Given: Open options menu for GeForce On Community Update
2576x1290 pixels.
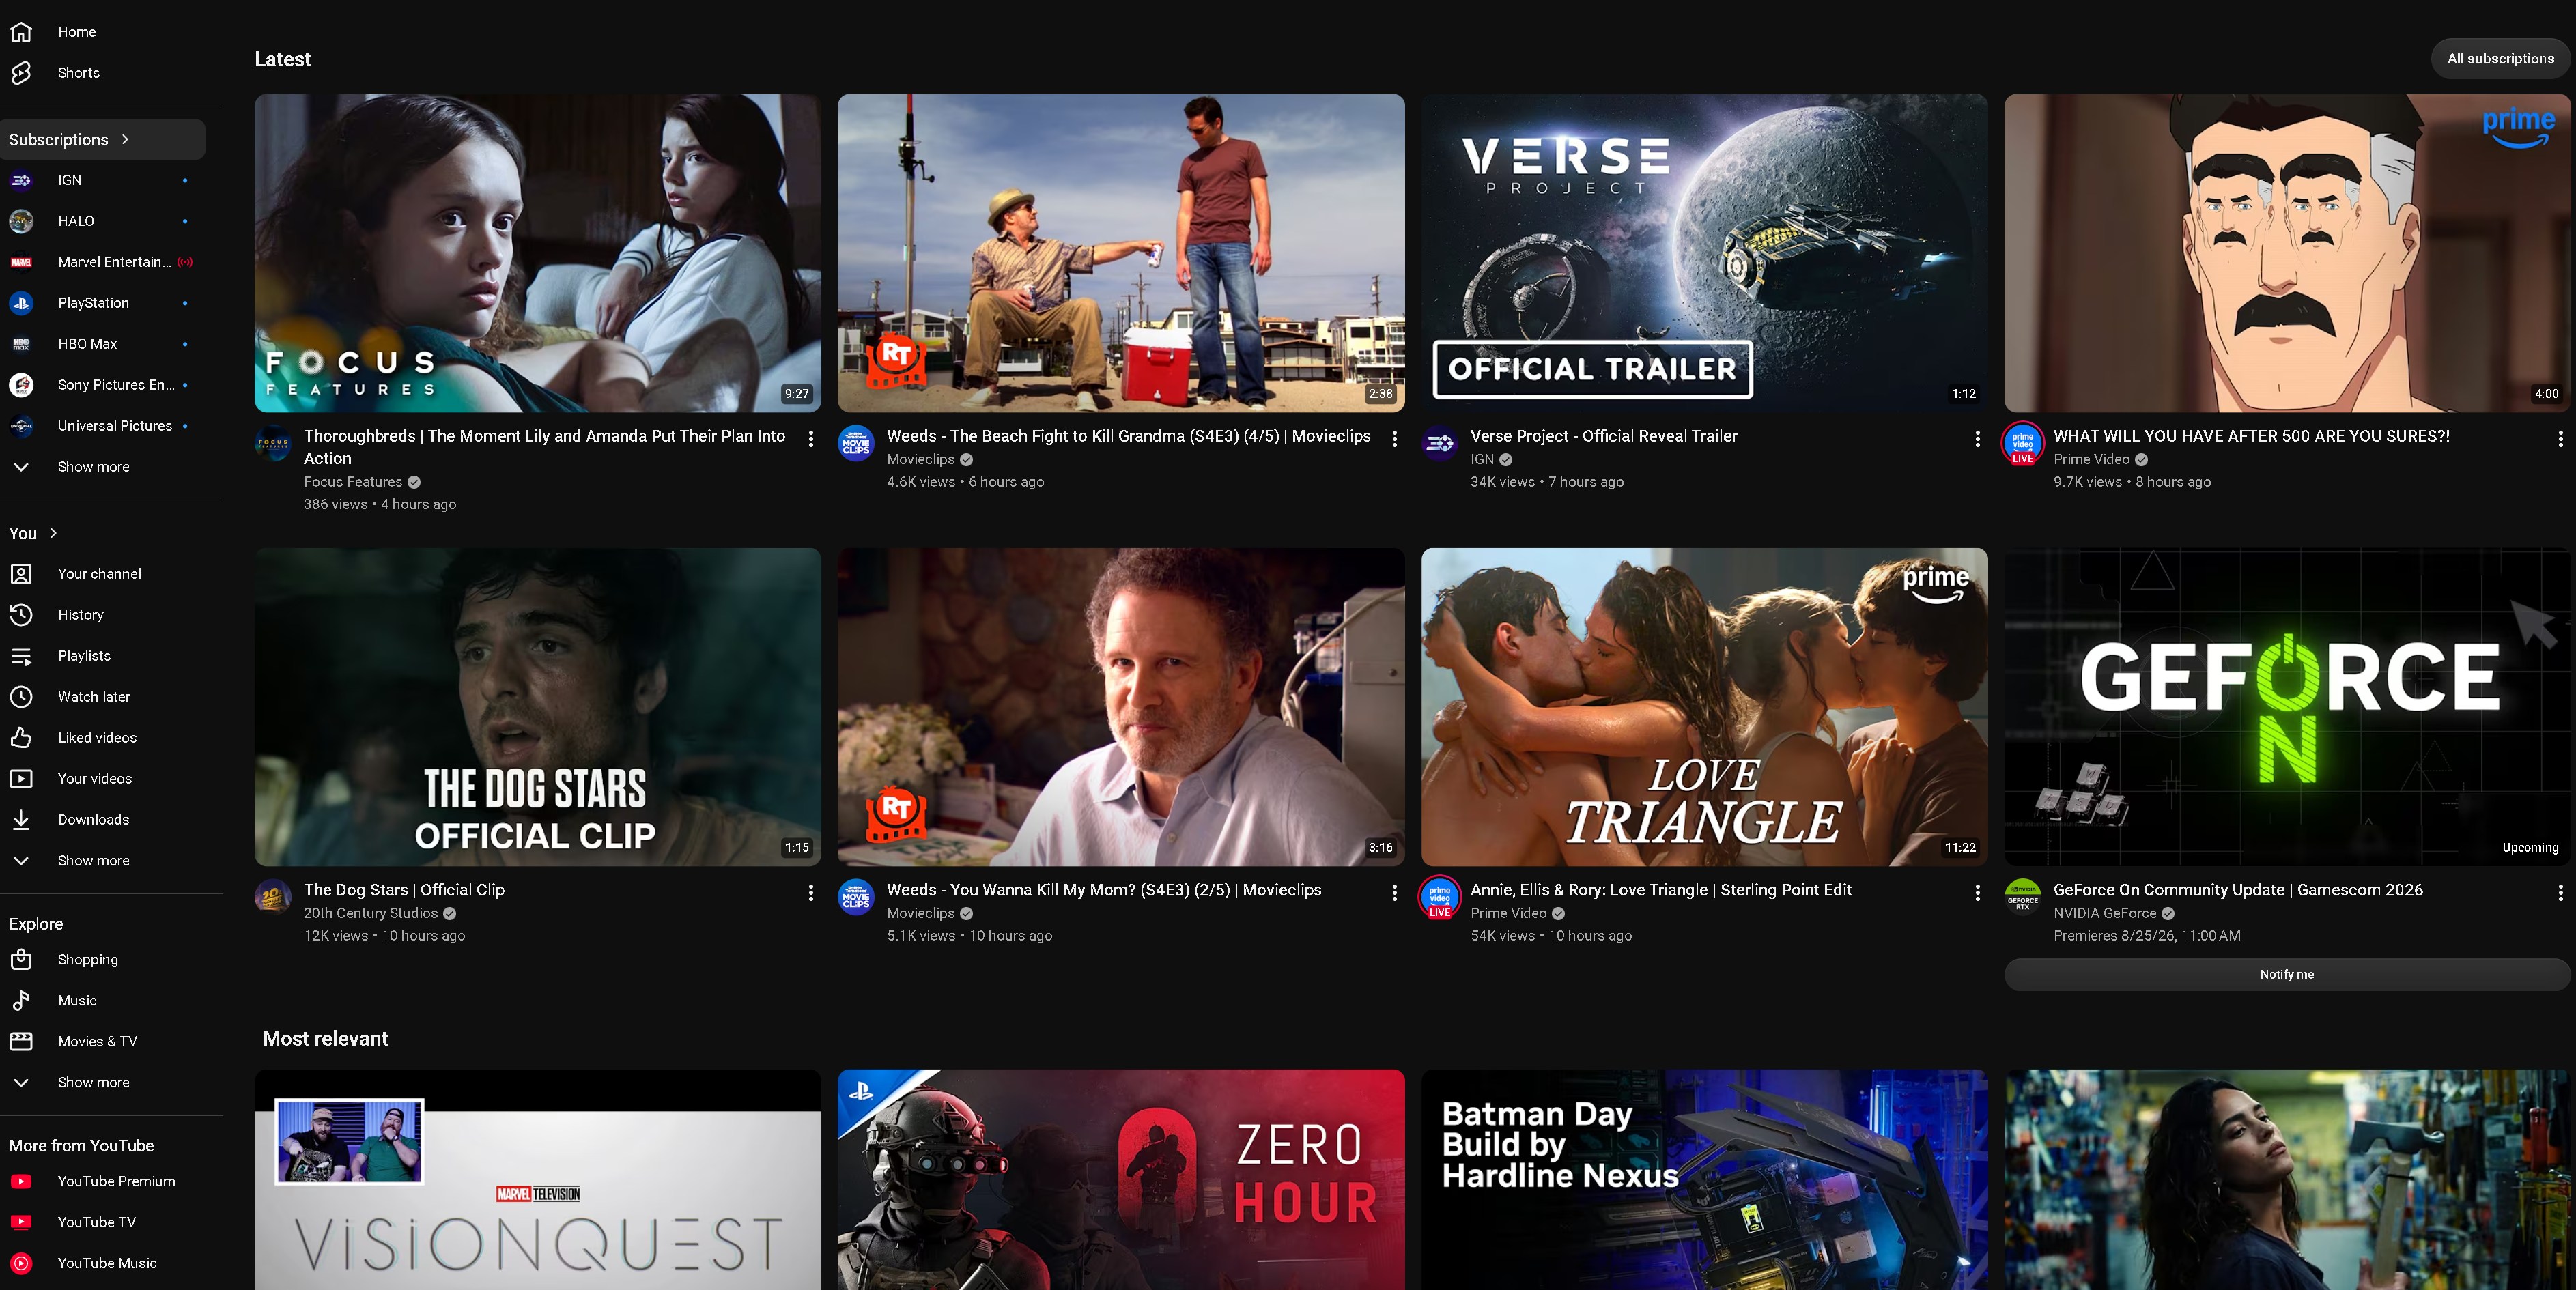Looking at the screenshot, I should [x=2561, y=893].
